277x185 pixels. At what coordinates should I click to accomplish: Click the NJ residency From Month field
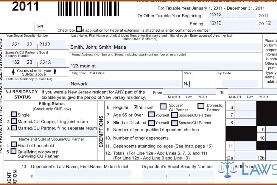(174, 92)
